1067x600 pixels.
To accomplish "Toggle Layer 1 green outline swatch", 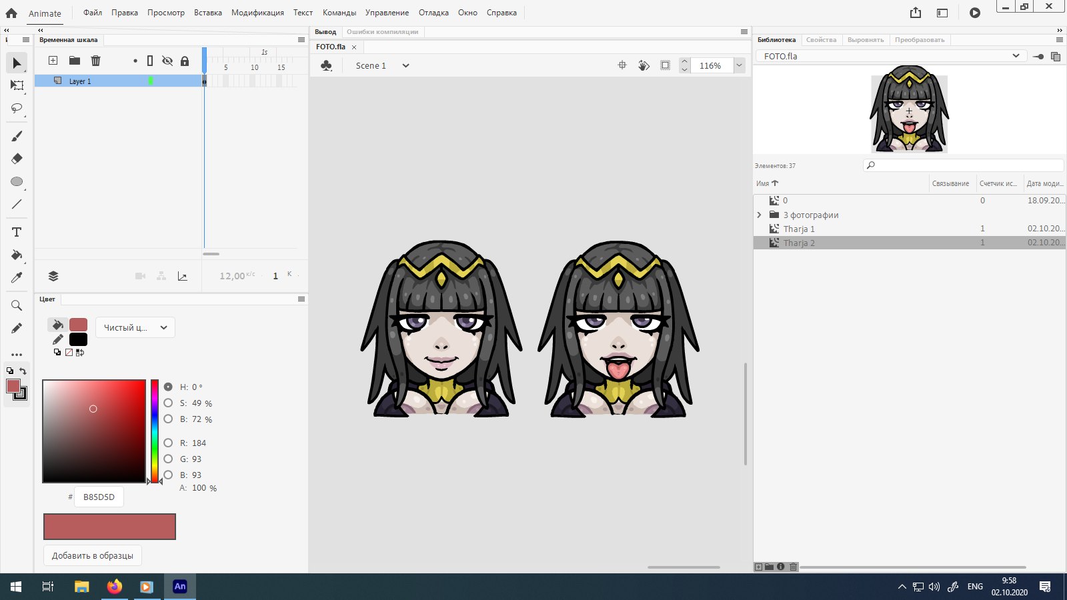I will pyautogui.click(x=151, y=81).
